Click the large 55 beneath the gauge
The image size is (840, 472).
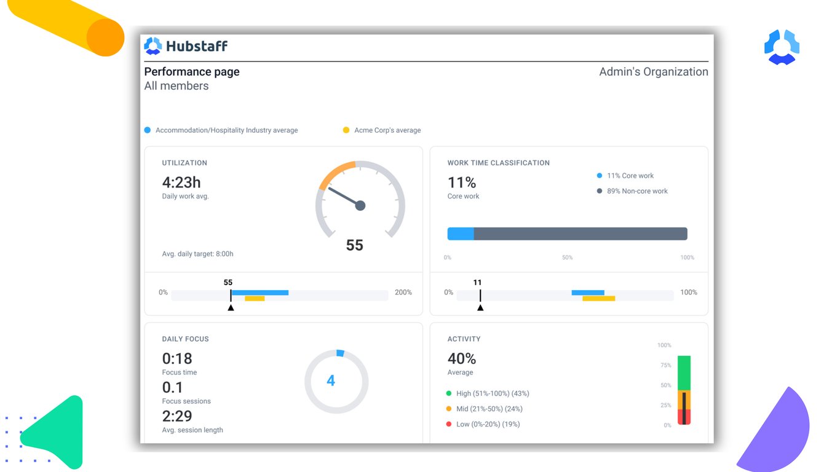point(355,245)
